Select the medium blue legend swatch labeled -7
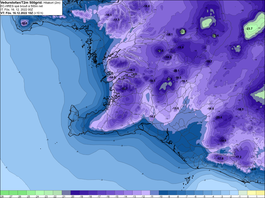The image size is (265, 198). click(x=190, y=193)
